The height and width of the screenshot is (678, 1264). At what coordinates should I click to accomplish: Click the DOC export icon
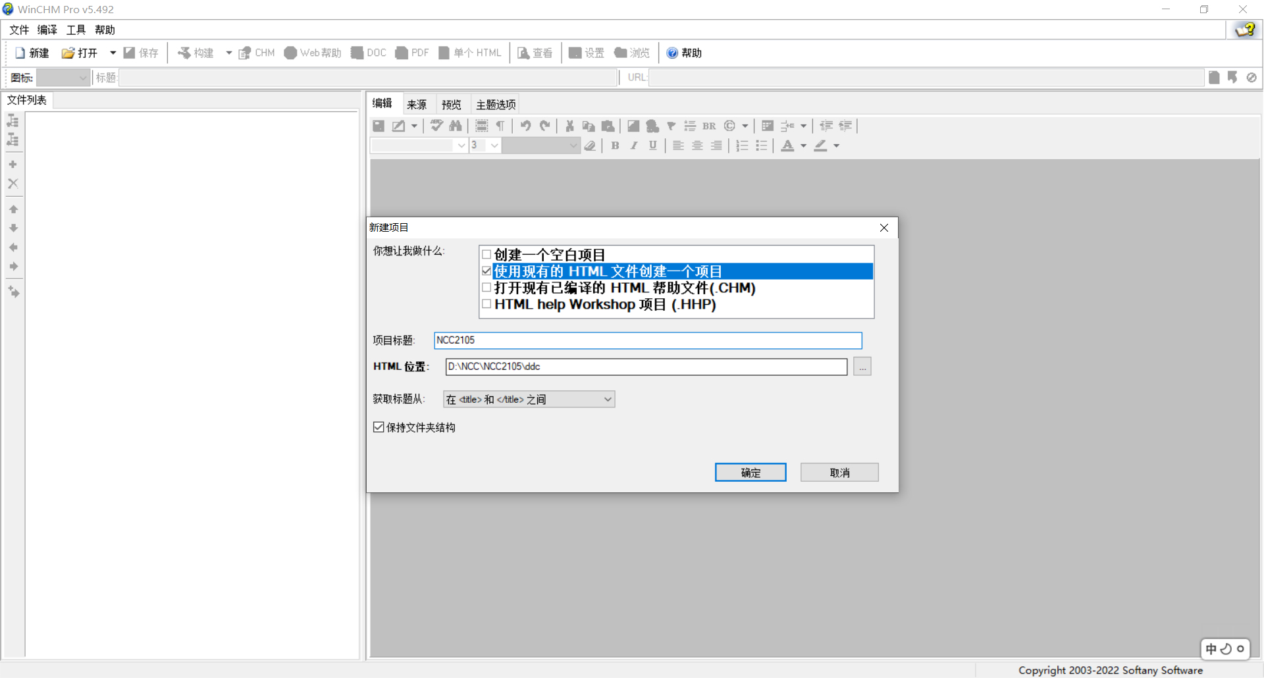click(368, 53)
